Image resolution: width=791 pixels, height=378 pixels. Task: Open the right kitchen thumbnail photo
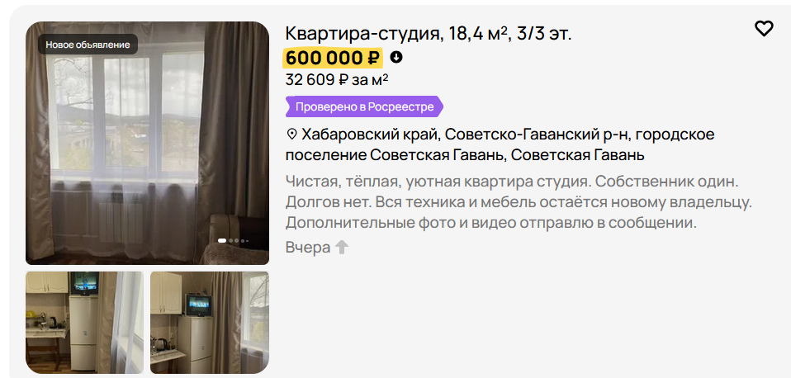click(210, 323)
